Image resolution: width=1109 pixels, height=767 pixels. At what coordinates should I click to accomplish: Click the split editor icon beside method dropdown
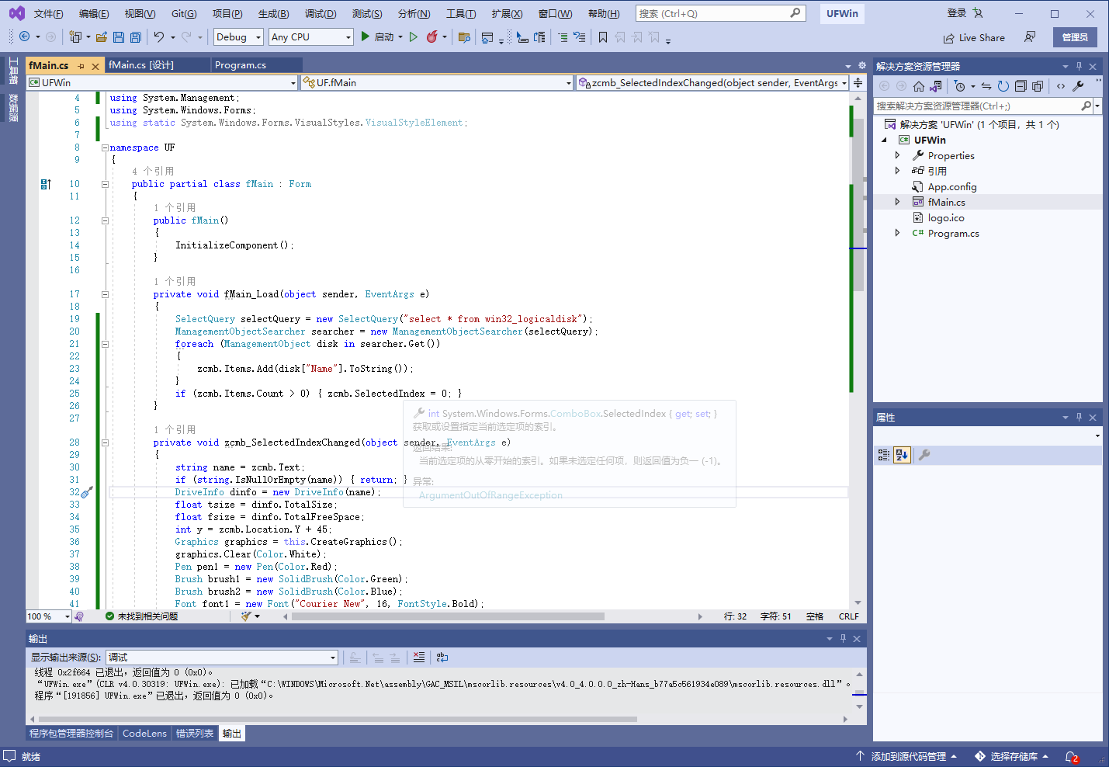(x=858, y=82)
